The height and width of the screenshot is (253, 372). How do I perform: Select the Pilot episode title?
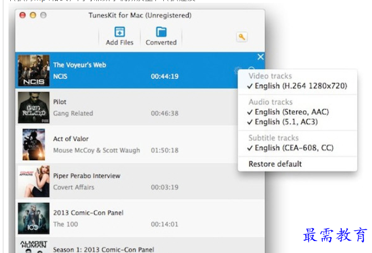(x=60, y=102)
